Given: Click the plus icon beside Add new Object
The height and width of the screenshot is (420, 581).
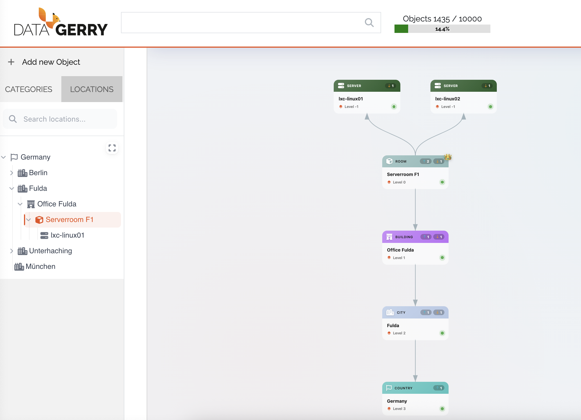Looking at the screenshot, I should tap(11, 62).
